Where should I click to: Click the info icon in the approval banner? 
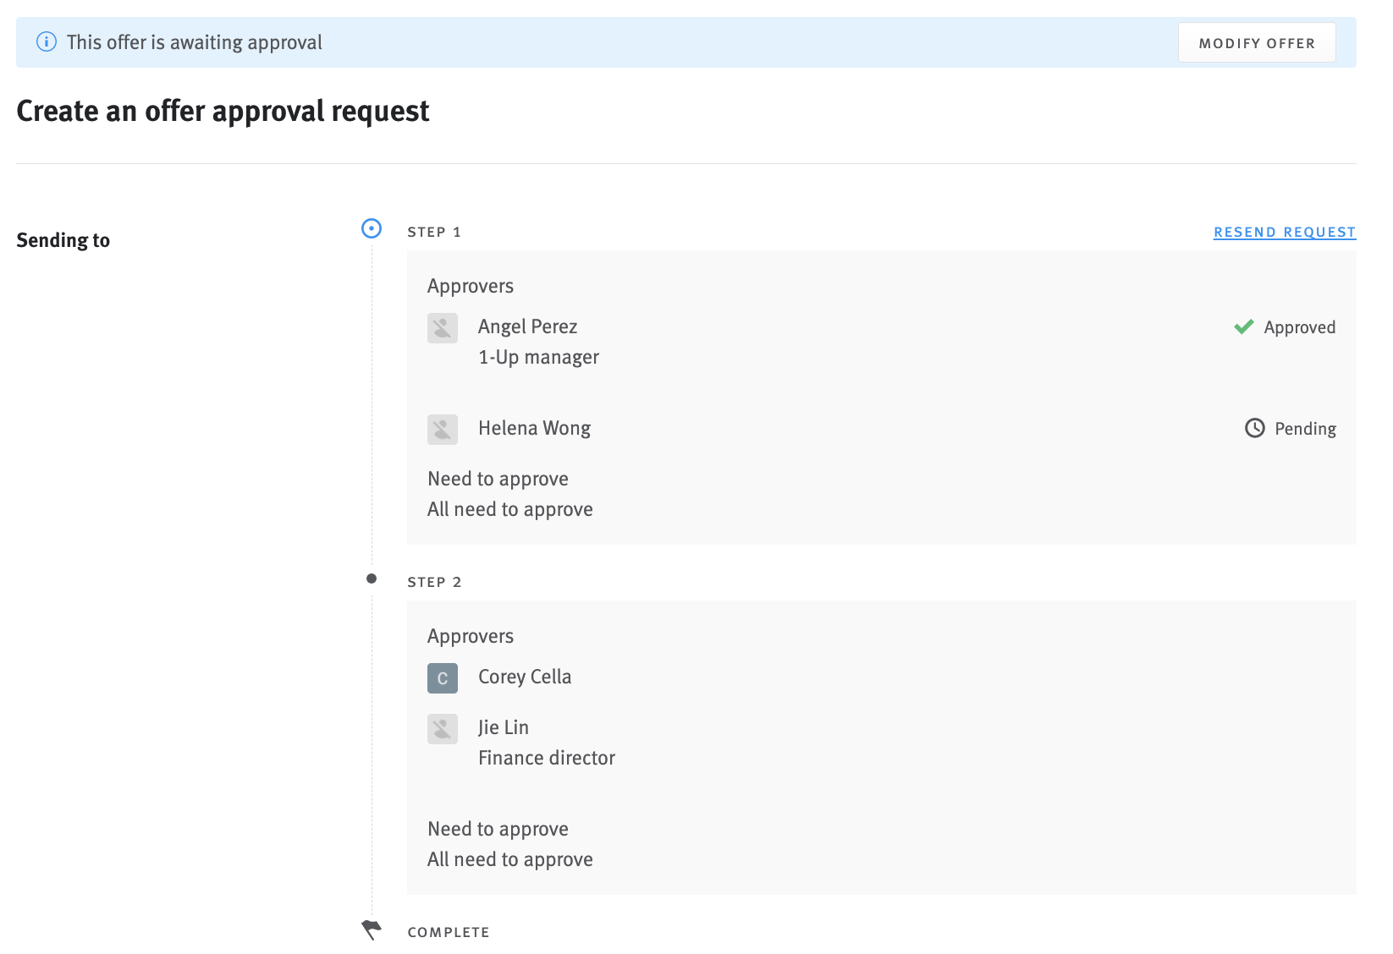[47, 41]
